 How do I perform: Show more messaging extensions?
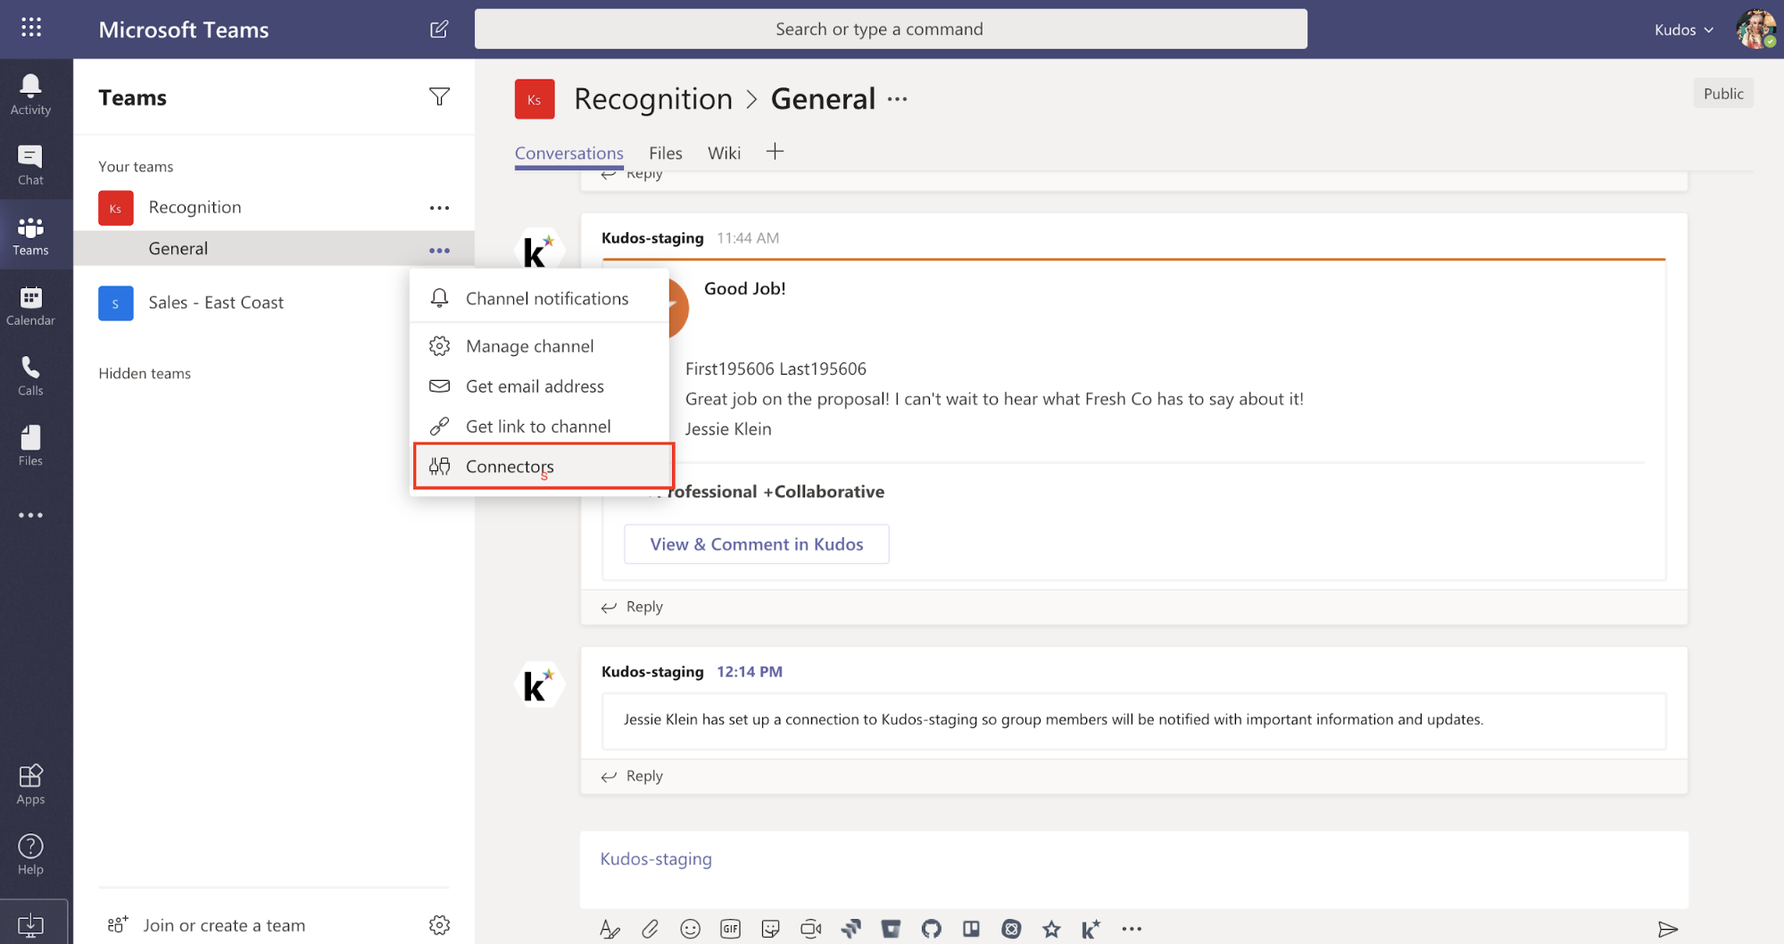coord(1132,929)
